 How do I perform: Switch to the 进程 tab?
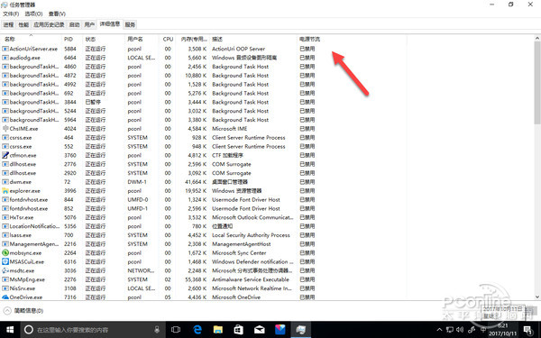pos(9,24)
